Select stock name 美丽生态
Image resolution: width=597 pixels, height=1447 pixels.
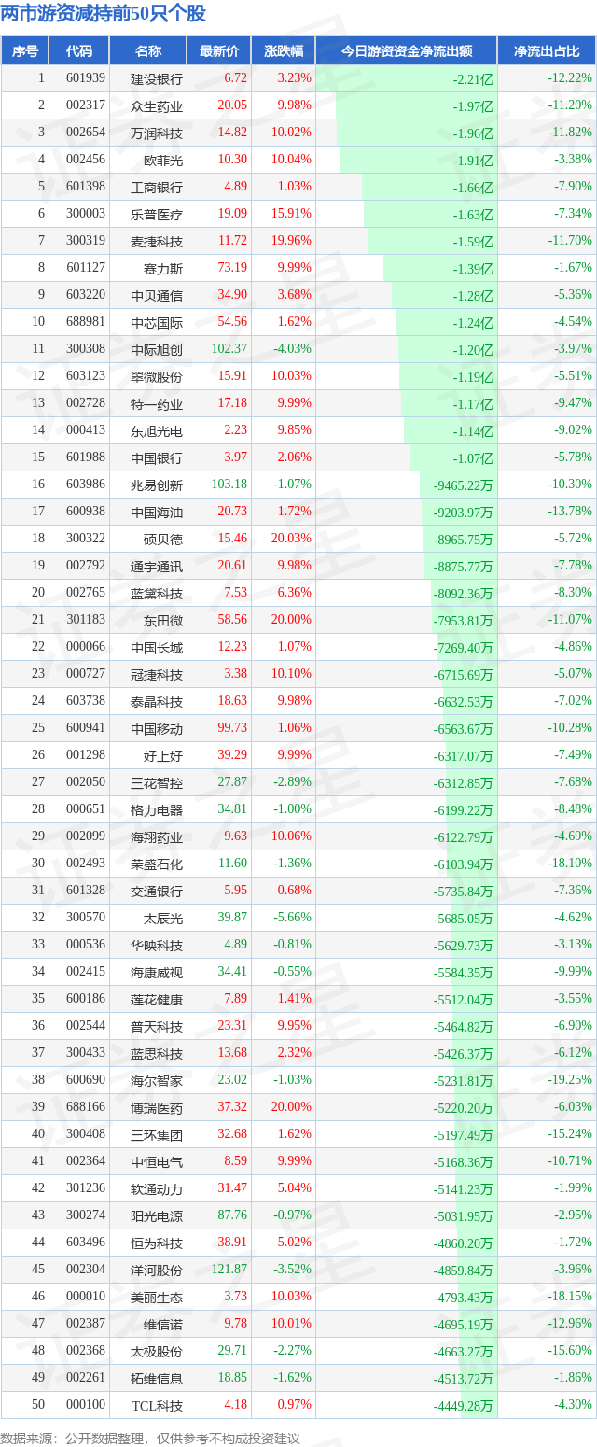(157, 1298)
